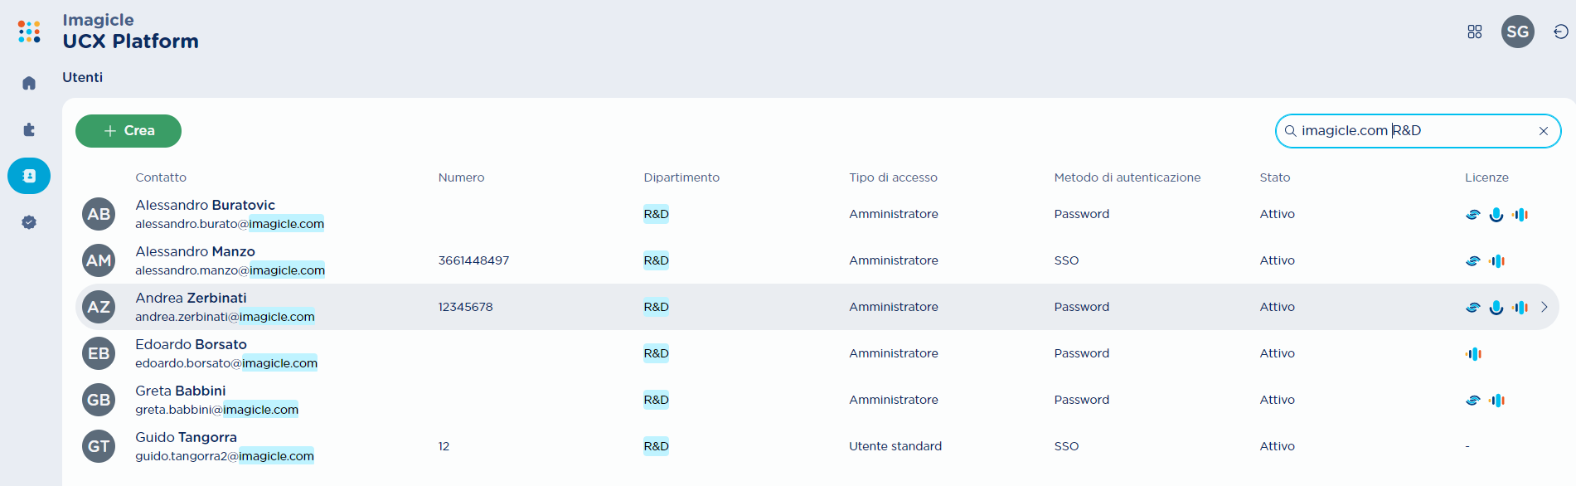1576x486 pixels.
Task: Click into the users search box
Action: click(x=1409, y=131)
